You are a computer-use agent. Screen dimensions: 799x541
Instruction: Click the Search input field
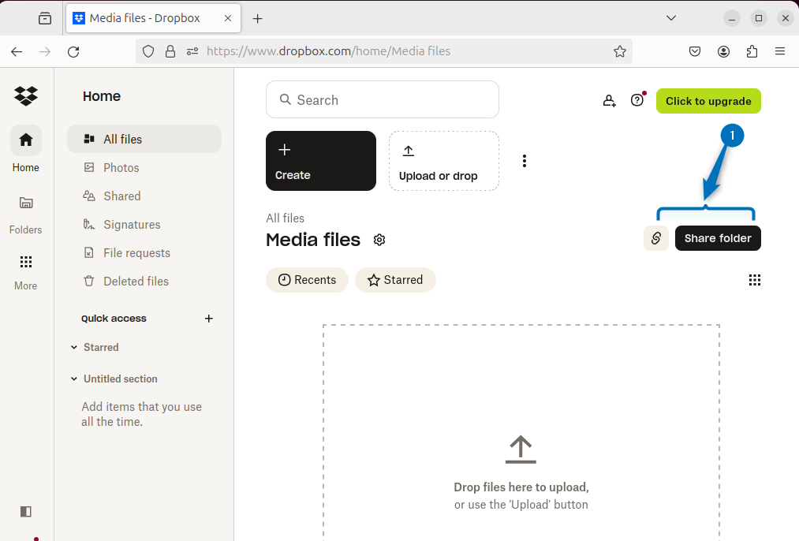coord(383,100)
